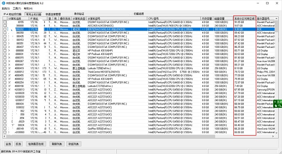Open the 工具(T) menu

tap(17, 8)
